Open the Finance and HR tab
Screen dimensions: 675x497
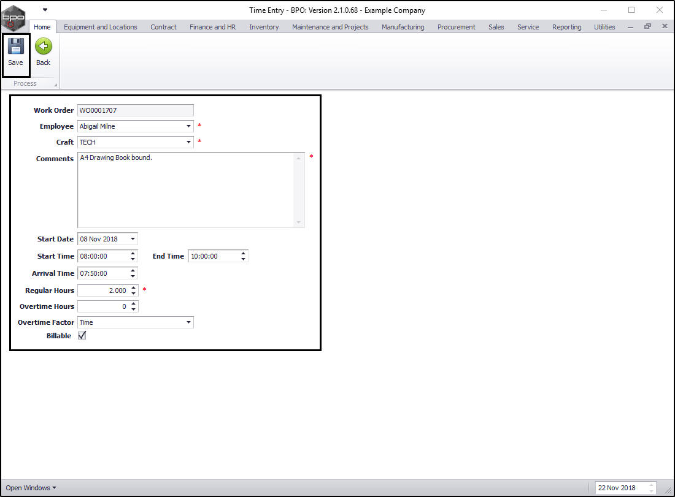(213, 26)
